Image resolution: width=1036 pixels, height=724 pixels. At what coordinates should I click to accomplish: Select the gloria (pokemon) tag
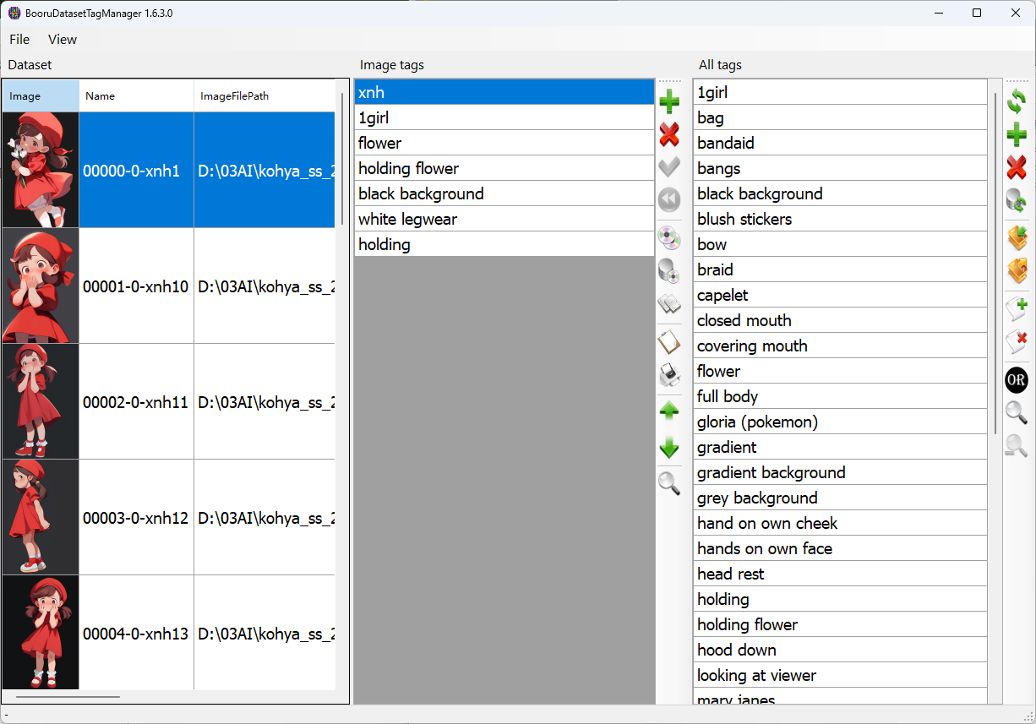[x=841, y=422]
